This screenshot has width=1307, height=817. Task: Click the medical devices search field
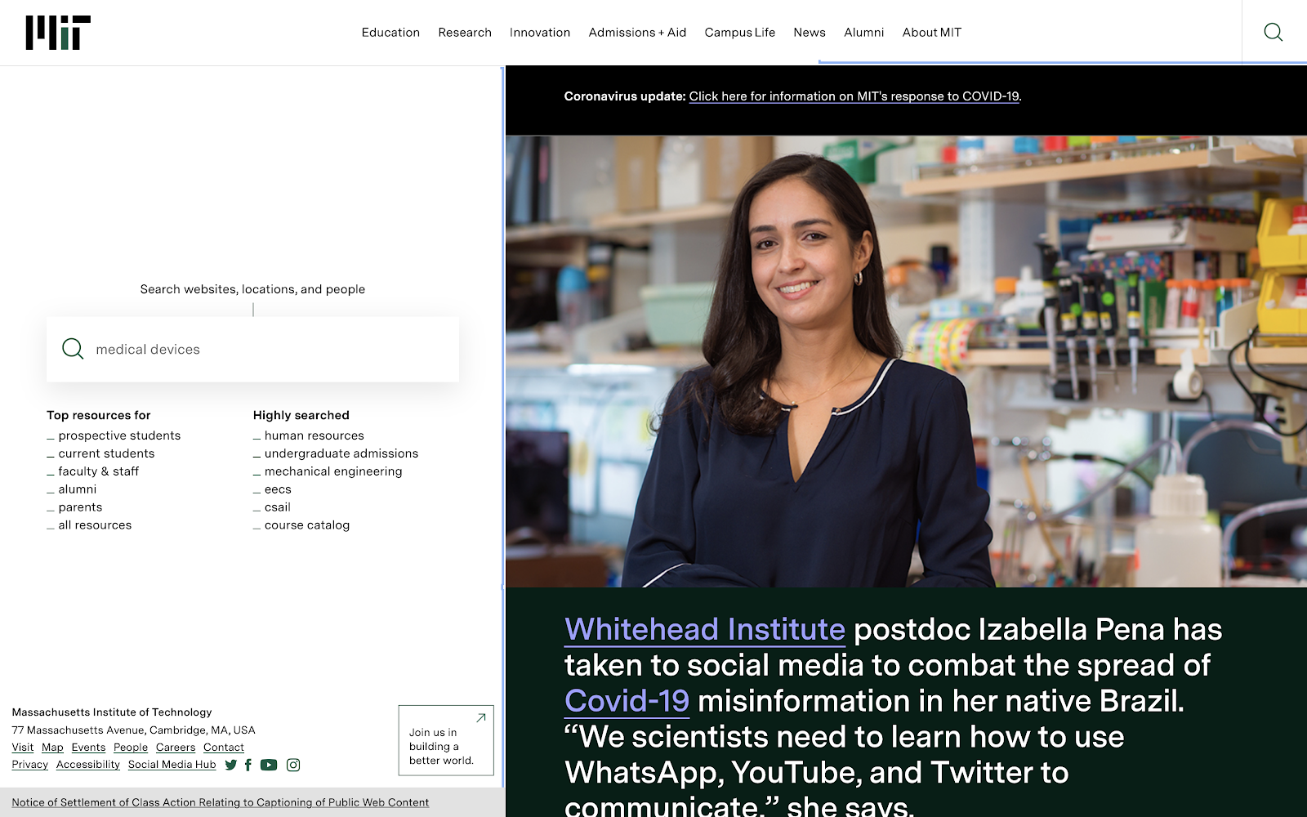(x=252, y=349)
